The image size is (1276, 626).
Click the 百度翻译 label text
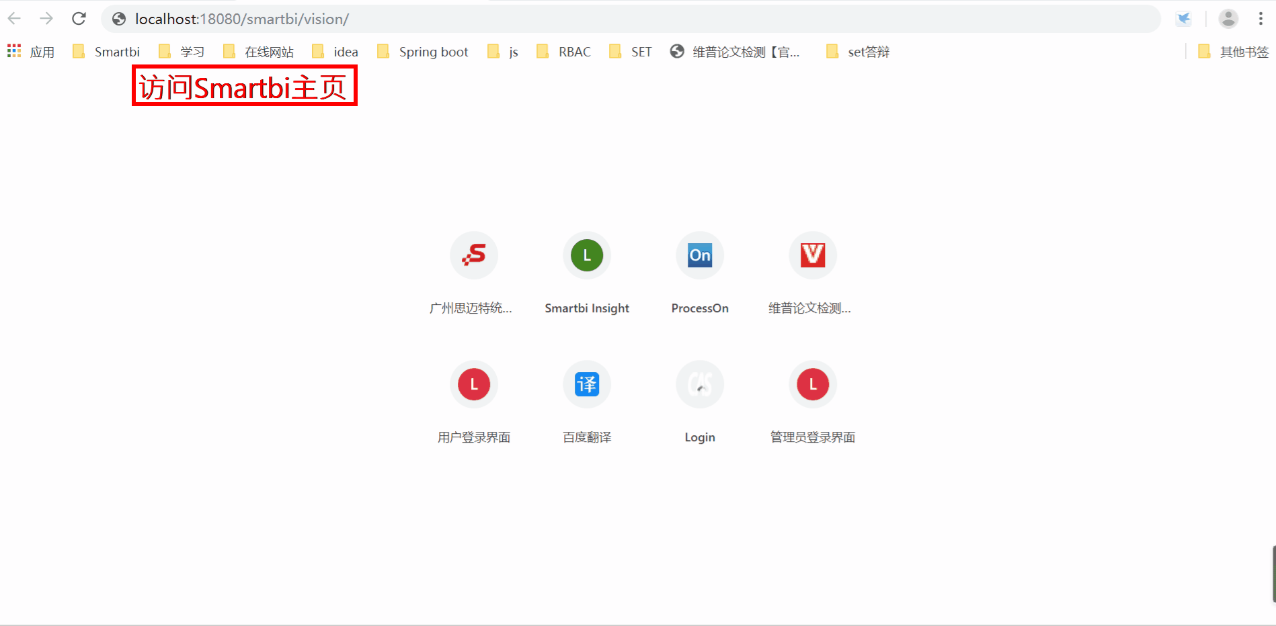click(x=587, y=437)
